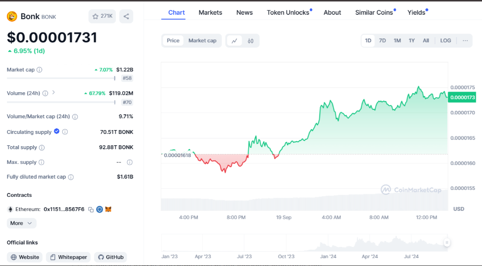Copy the Ethereum contract address
The image size is (482, 266).
[x=91, y=210]
